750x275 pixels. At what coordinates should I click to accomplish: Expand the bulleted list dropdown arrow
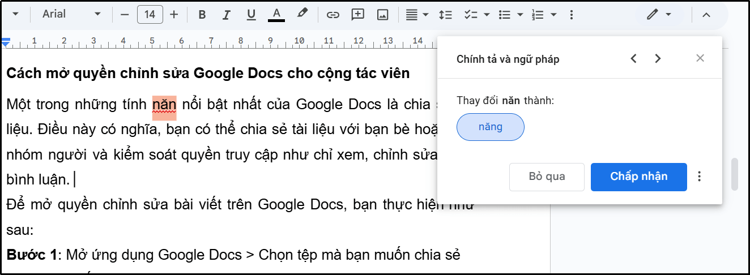[x=520, y=15]
